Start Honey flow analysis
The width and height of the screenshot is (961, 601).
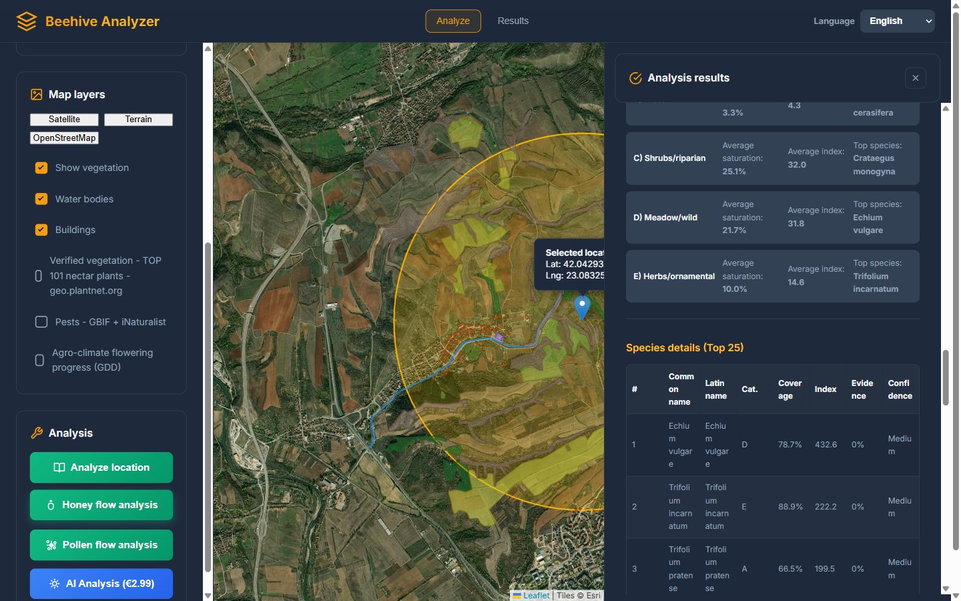[101, 505]
